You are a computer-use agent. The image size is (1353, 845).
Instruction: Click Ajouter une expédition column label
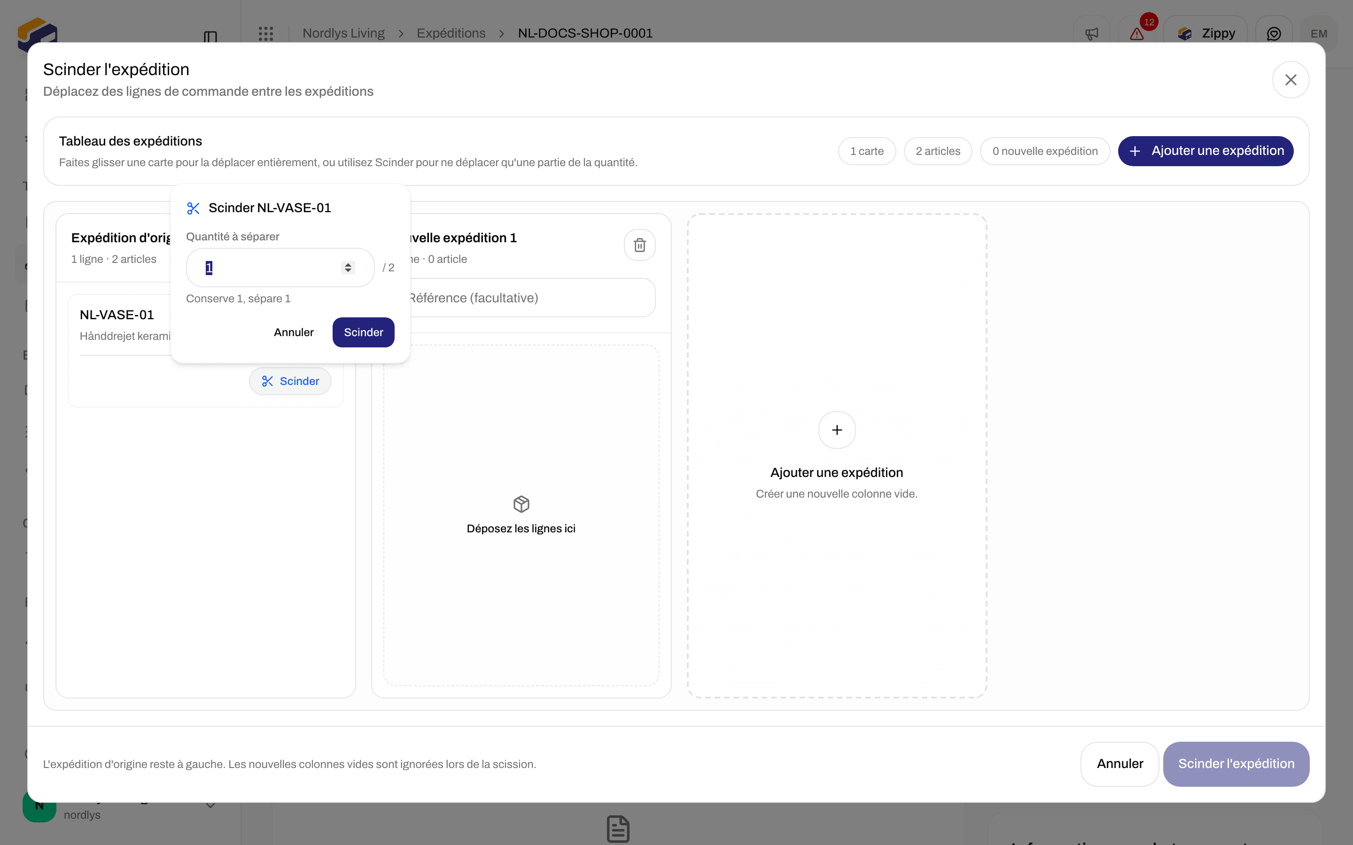click(x=836, y=473)
